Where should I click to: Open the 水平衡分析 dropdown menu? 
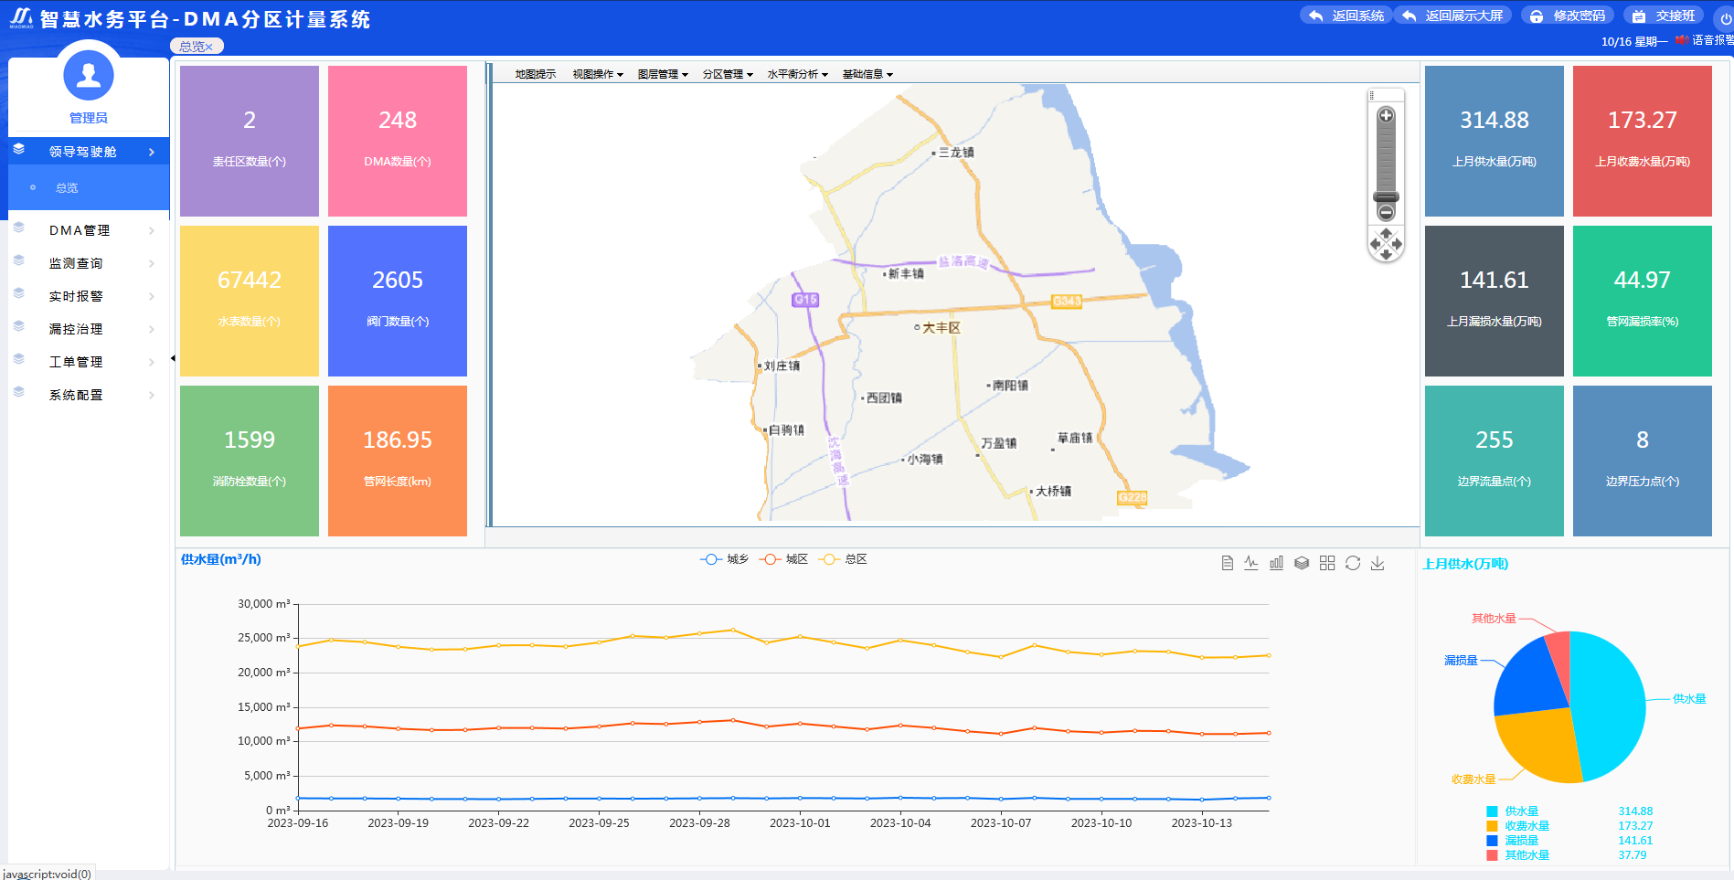tap(796, 74)
